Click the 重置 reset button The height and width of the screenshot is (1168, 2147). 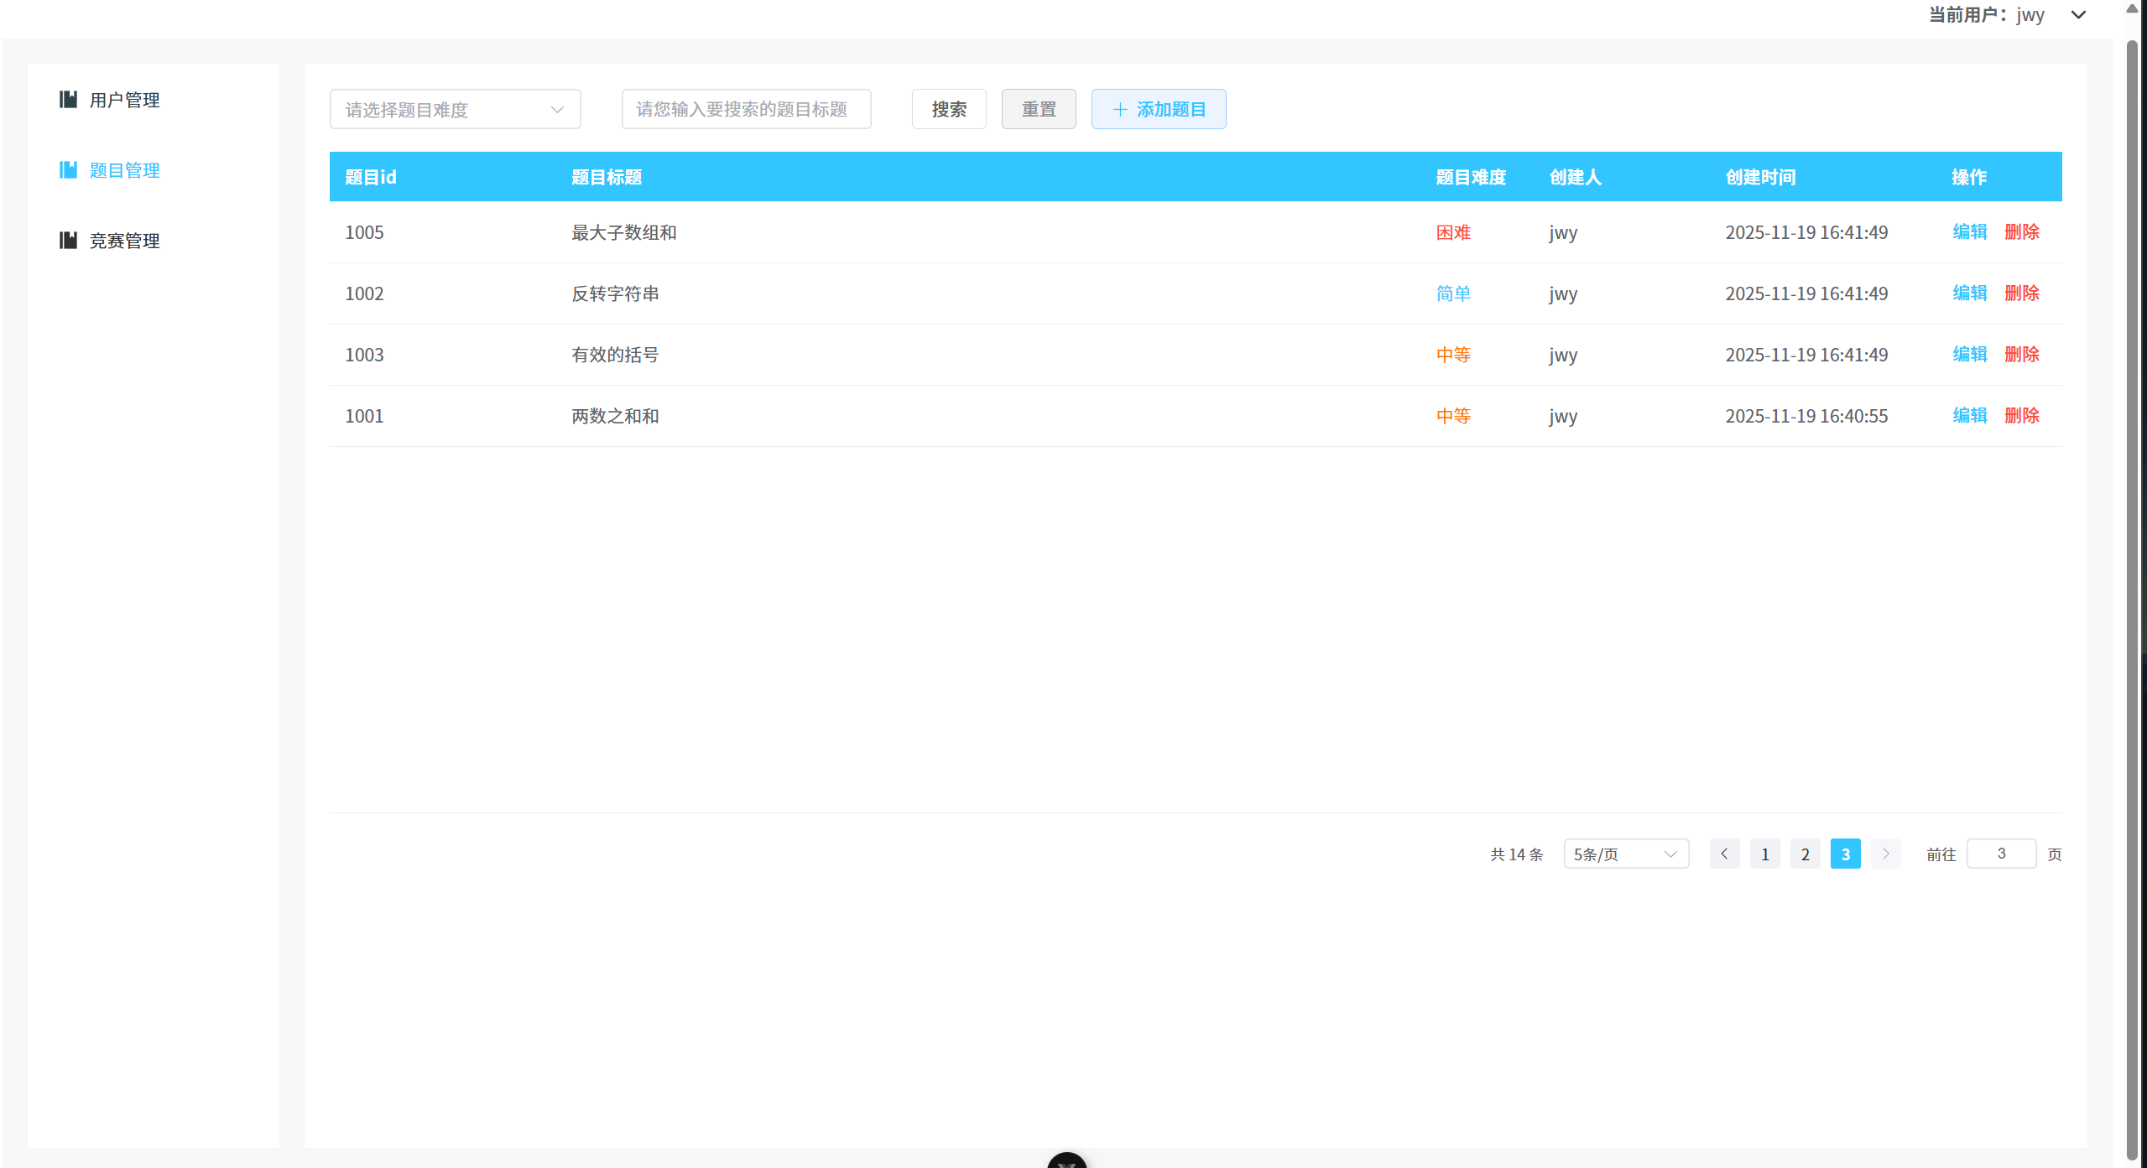click(x=1038, y=109)
